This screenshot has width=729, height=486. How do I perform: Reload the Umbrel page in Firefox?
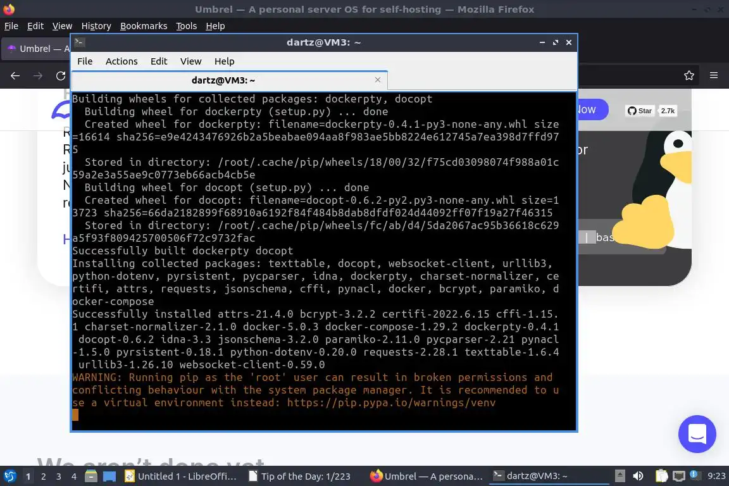(x=61, y=75)
